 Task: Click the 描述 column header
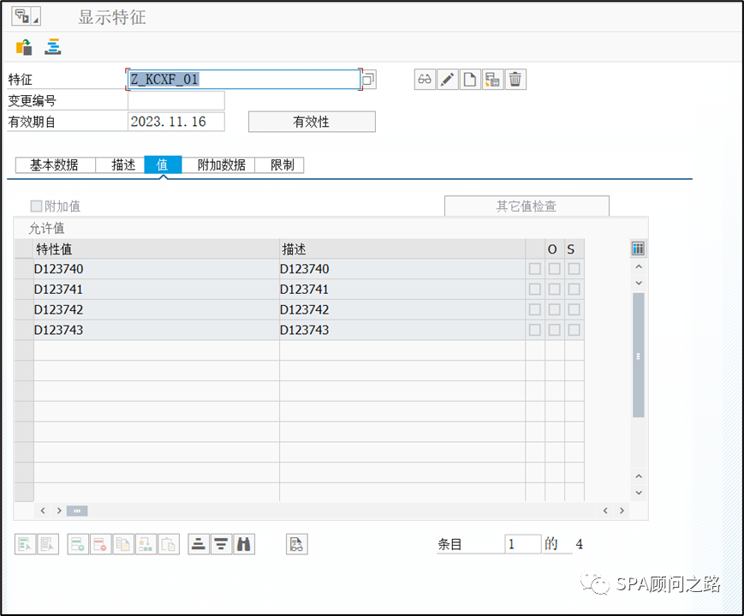pyautogui.click(x=402, y=248)
